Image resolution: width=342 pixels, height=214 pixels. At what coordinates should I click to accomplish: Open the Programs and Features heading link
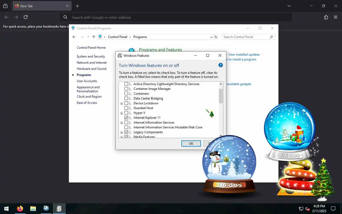160,50
